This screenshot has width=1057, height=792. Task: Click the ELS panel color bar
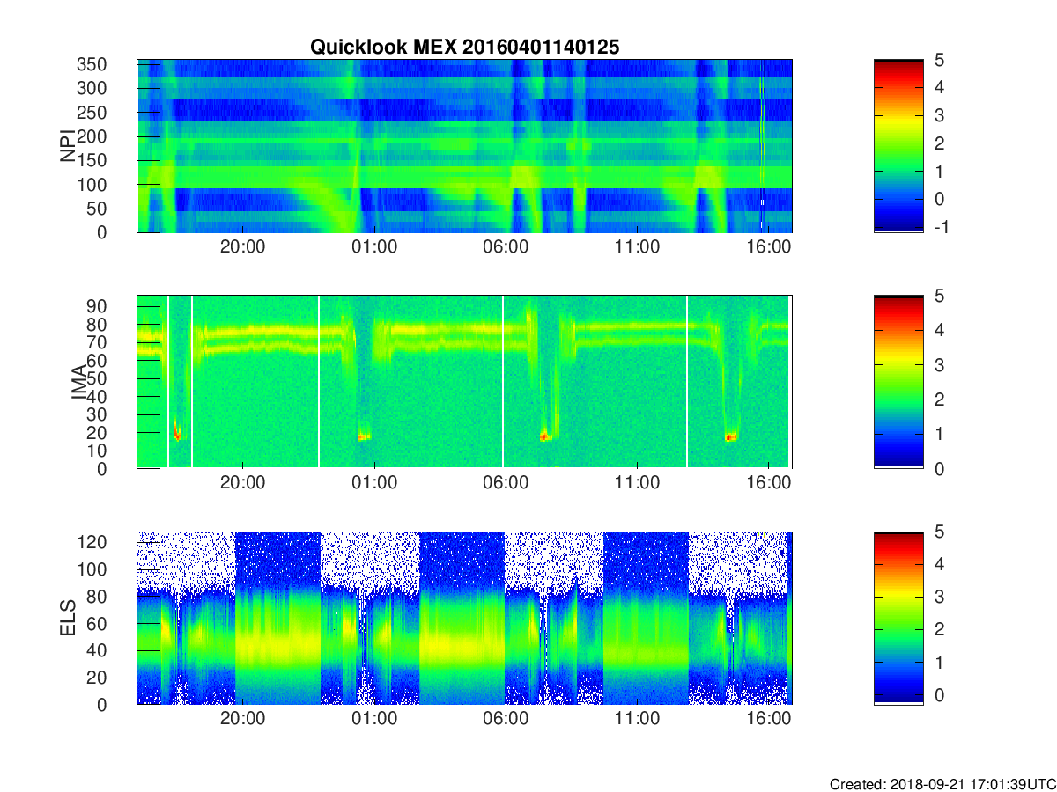(898, 618)
